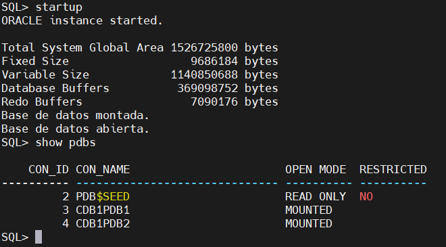The height and width of the screenshot is (247, 446).
Task: Click the red NO restricted value
Action: 366,196
